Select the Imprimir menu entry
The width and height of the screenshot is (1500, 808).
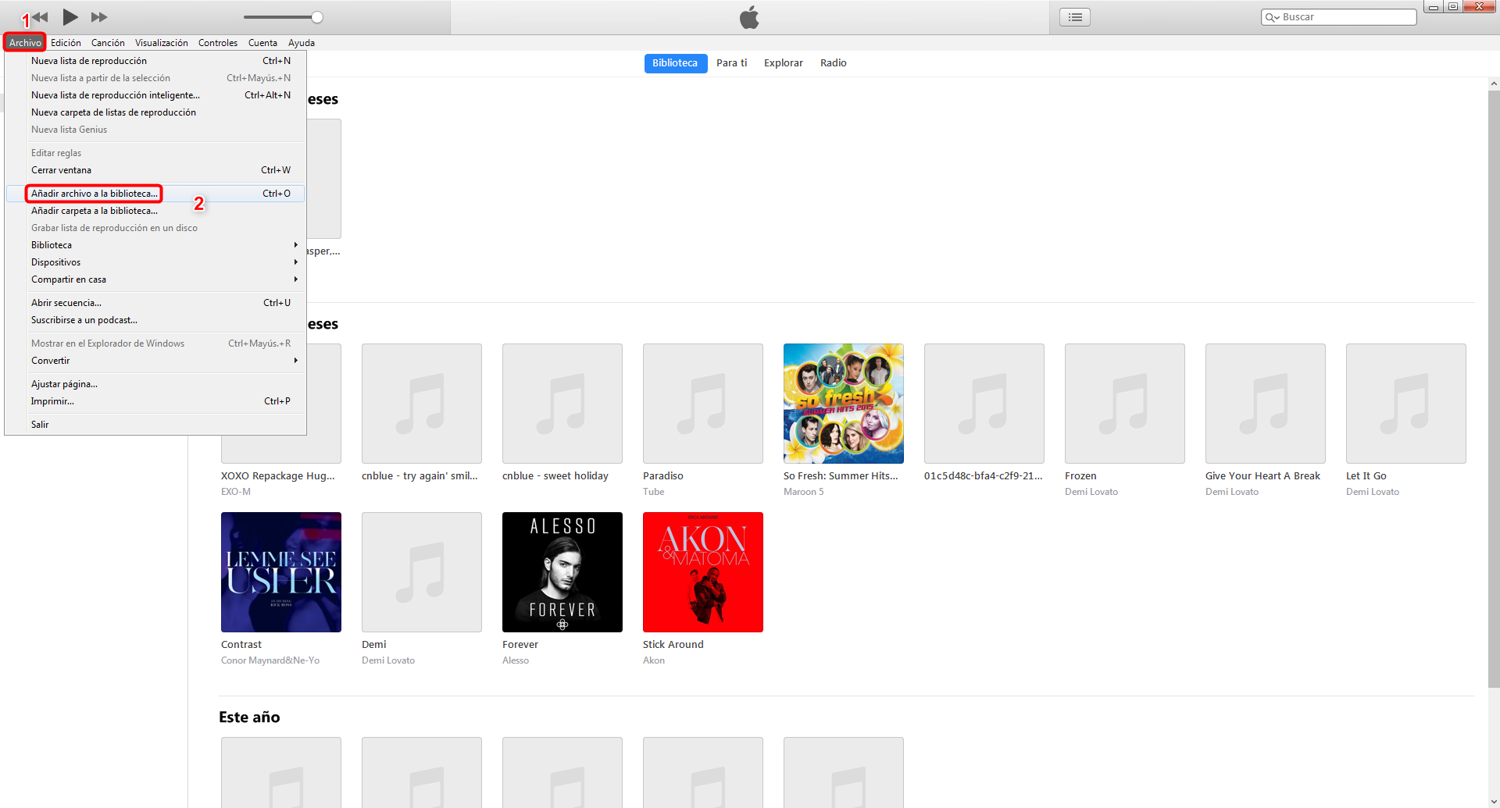point(52,400)
